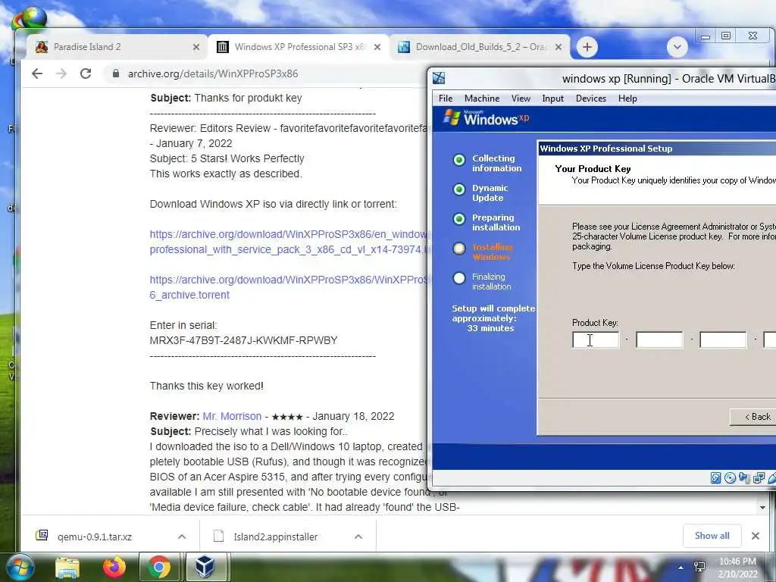This screenshot has width=776, height=582.
Task: Click the 'Subject: 5 Stars! Works Perfectly' text
Action: pyautogui.click(x=227, y=158)
